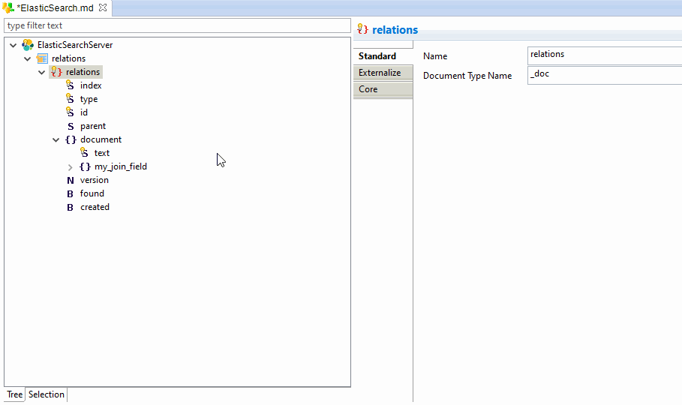Click the braces icon beside my_join_field
682x405 pixels.
[85, 166]
